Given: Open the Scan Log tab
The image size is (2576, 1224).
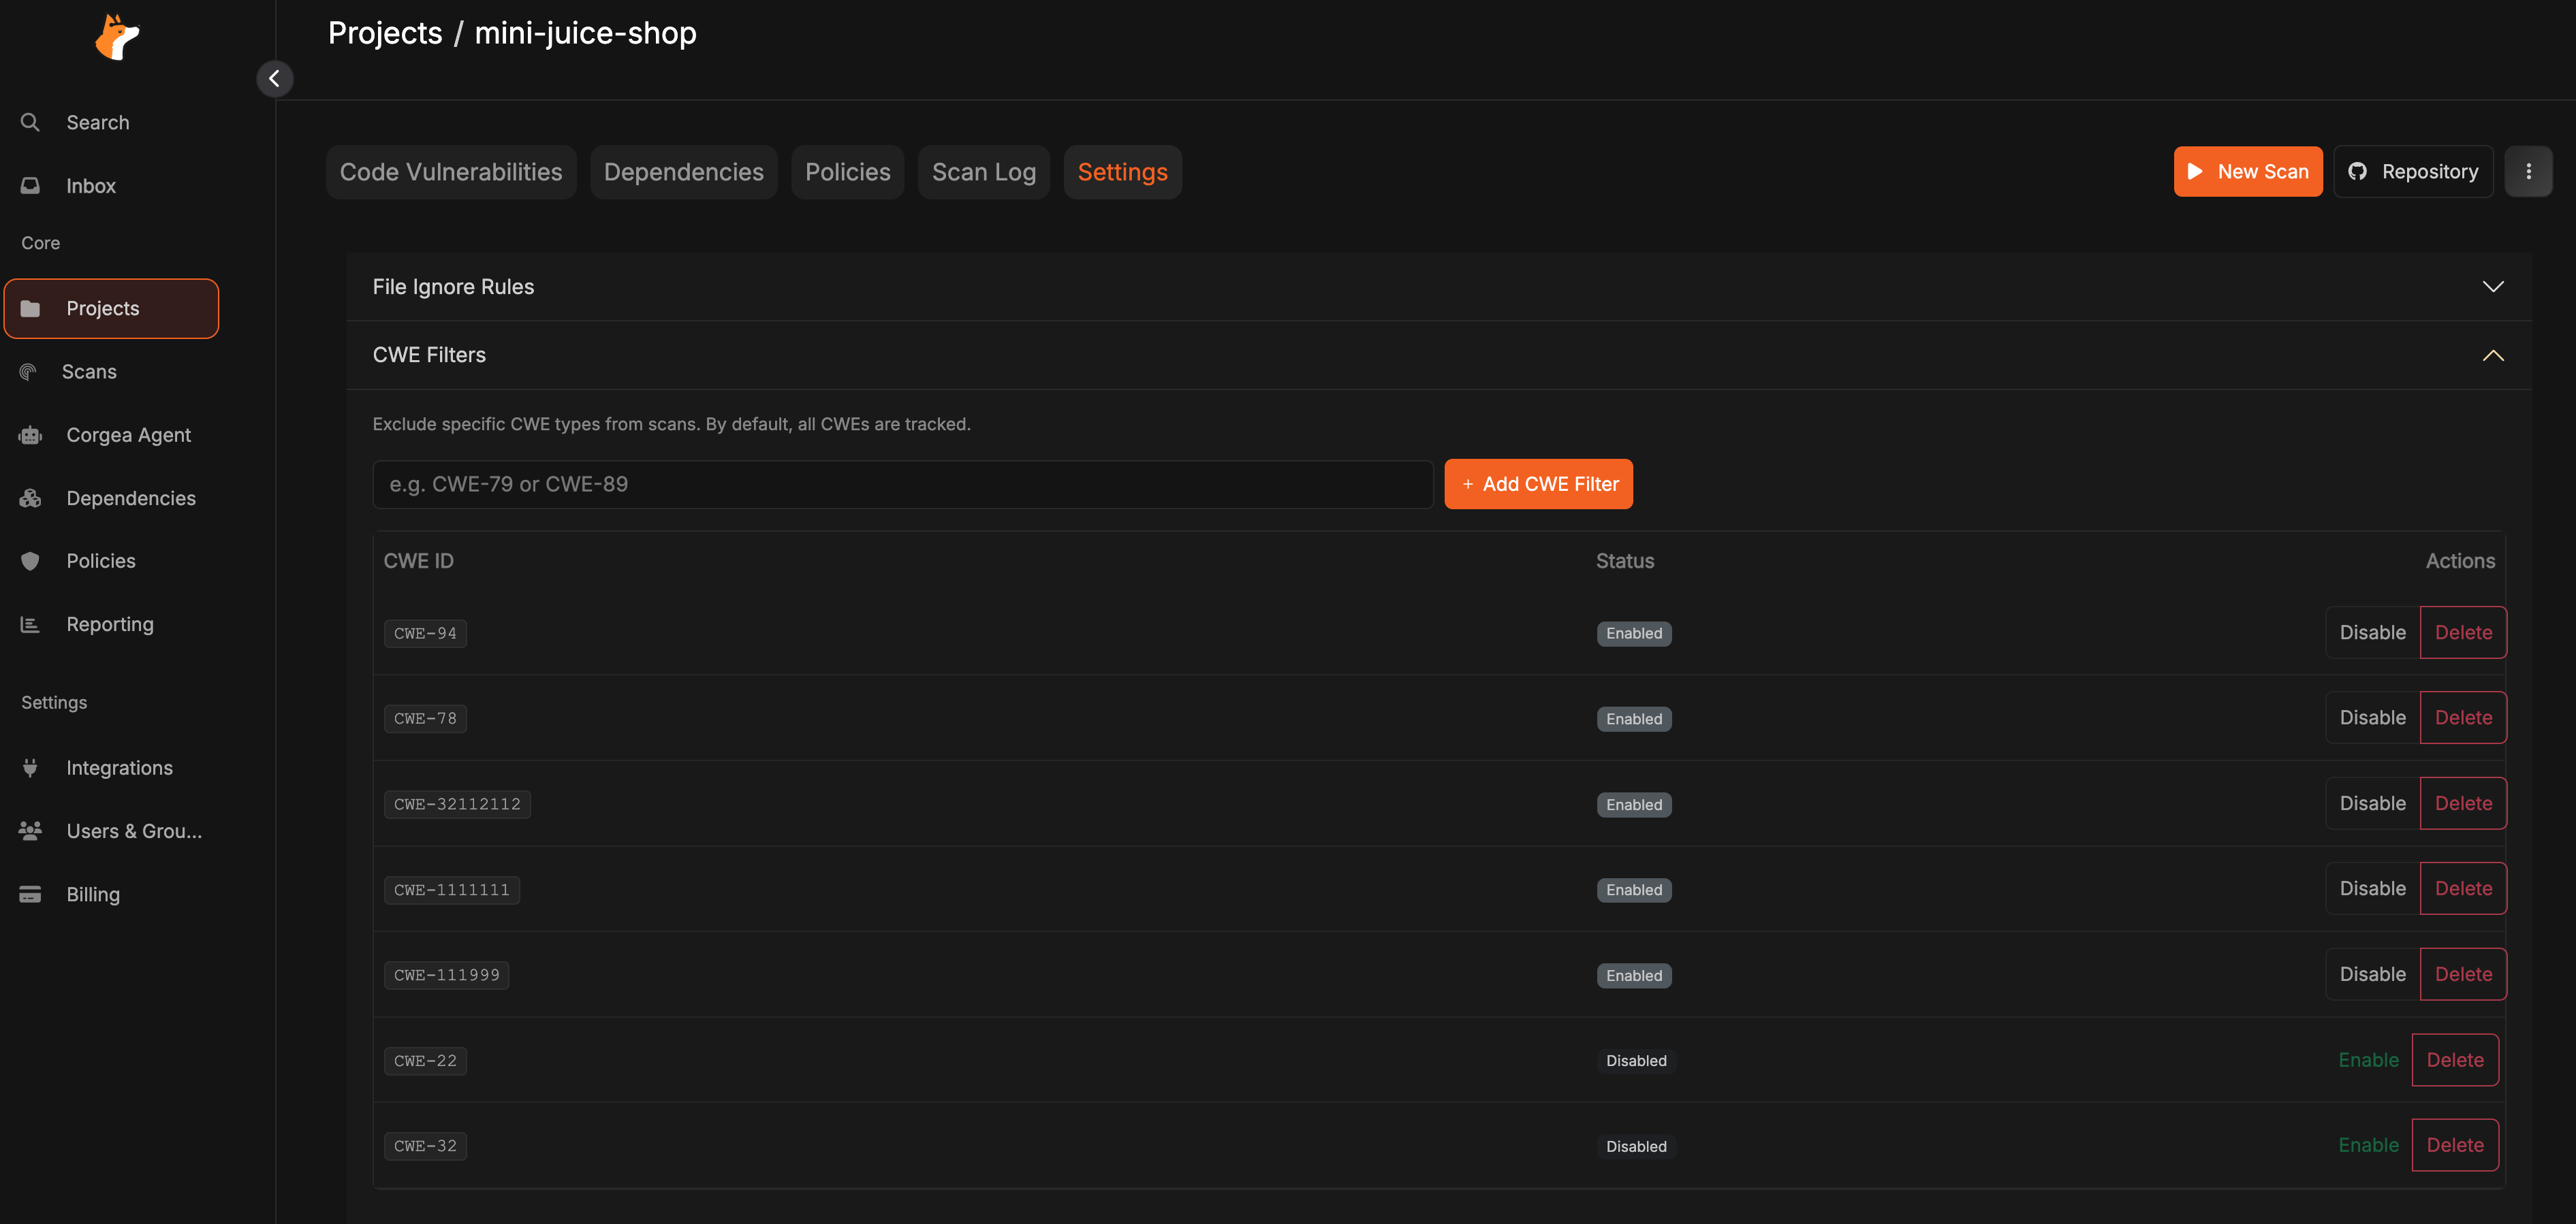Looking at the screenshot, I should [x=983, y=171].
